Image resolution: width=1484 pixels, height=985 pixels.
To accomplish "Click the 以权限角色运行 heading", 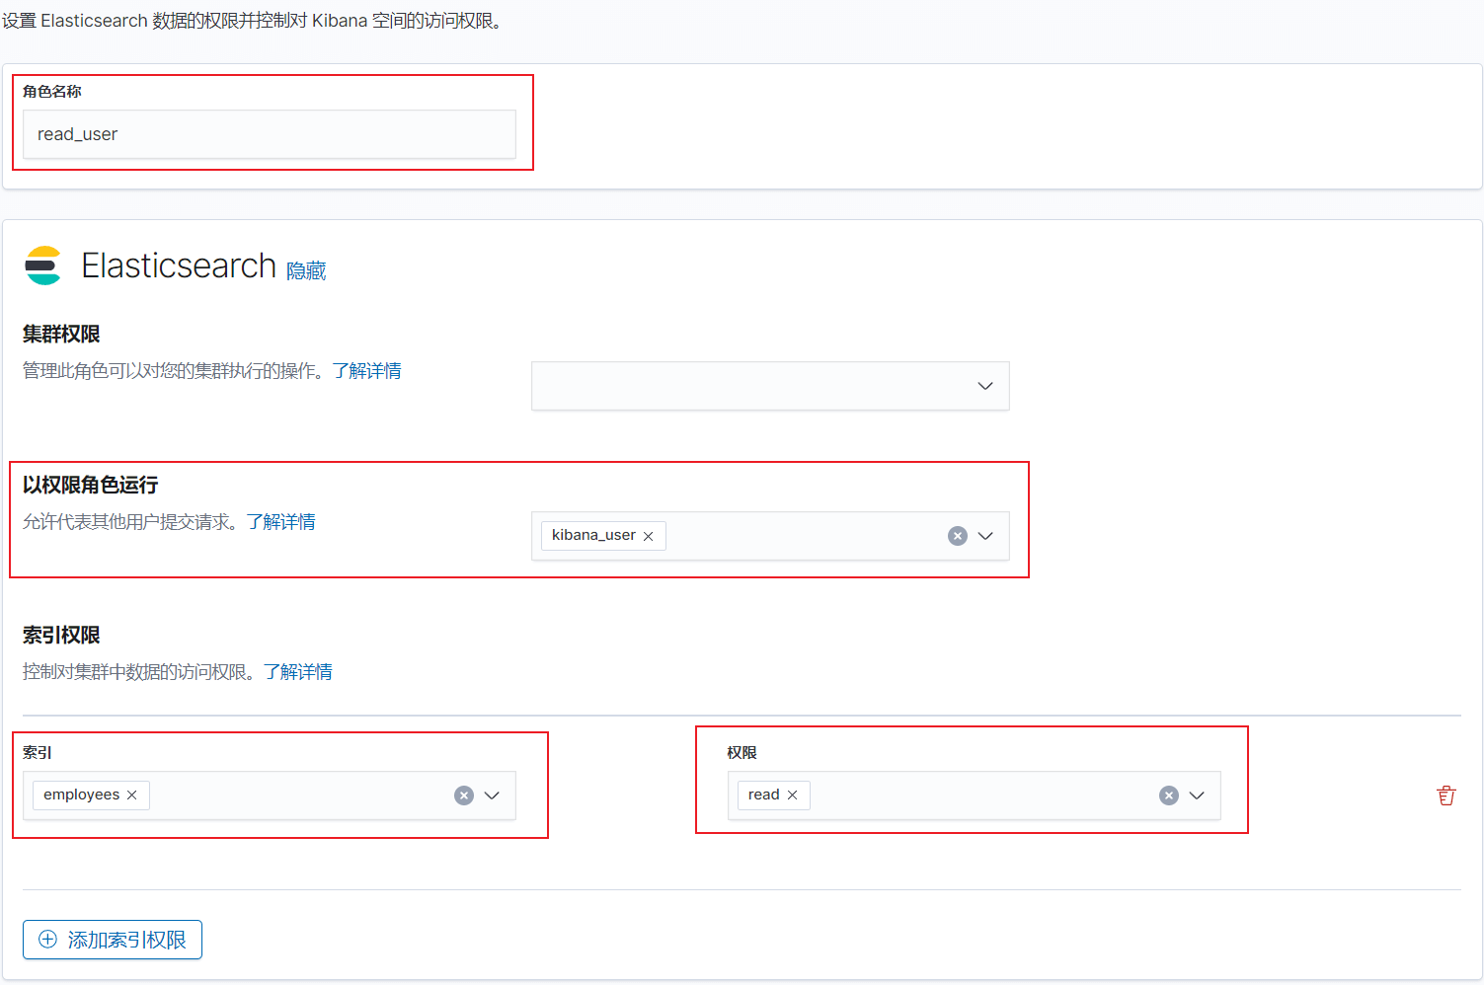I will click(90, 485).
